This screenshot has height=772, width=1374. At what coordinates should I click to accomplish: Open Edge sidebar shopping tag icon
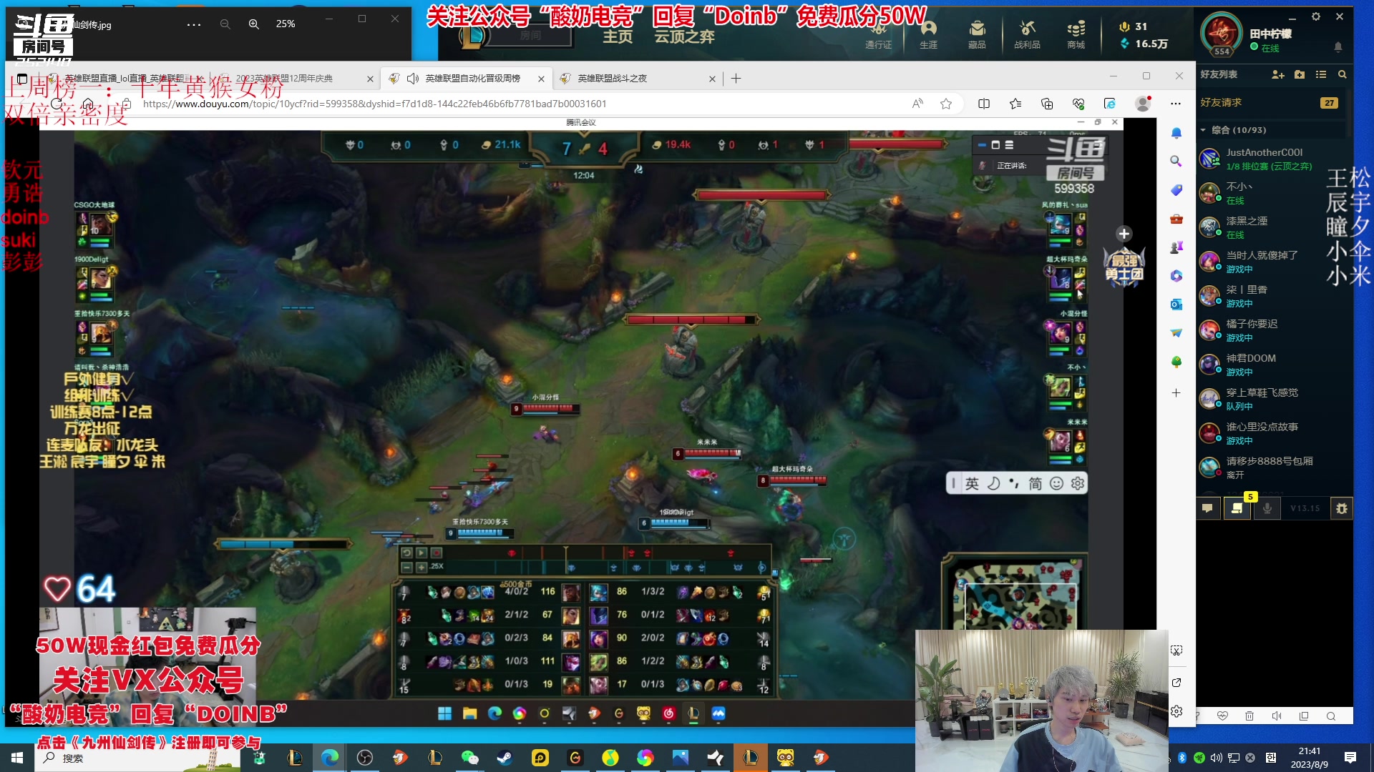tap(1176, 190)
